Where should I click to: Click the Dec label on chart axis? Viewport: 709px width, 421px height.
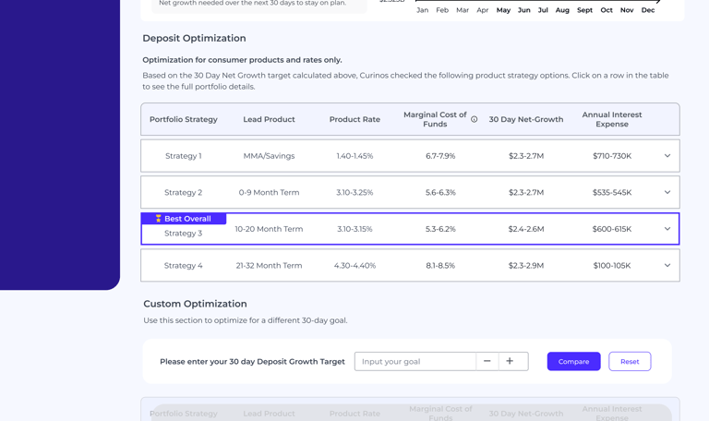pos(648,10)
